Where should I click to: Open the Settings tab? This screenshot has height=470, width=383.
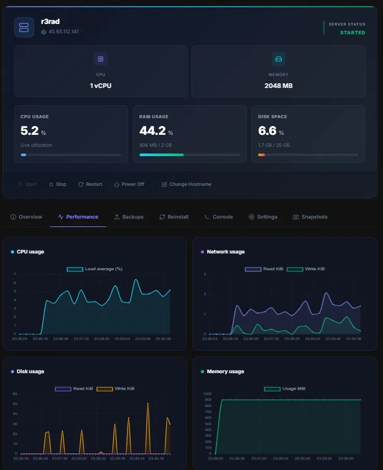[x=263, y=217]
